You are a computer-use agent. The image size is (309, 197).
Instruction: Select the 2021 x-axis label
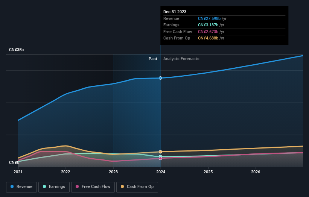pyautogui.click(x=18, y=172)
